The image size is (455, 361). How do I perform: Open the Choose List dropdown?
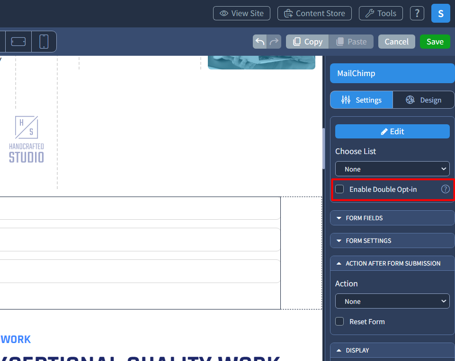click(x=393, y=169)
